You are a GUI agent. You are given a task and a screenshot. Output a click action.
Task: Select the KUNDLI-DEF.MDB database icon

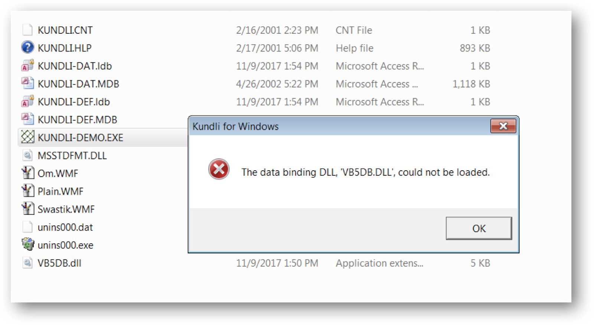click(x=27, y=119)
